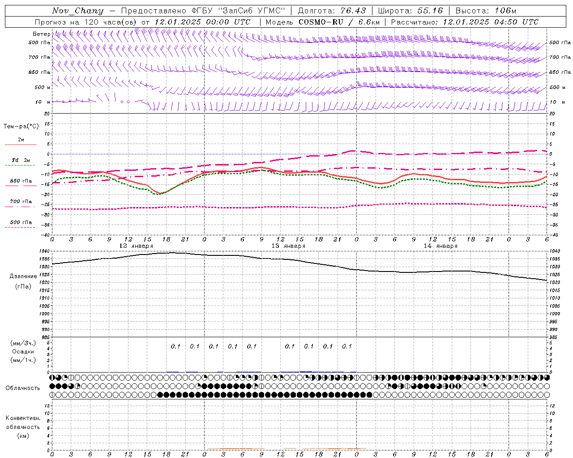Click the (мм/1ч.) precipitation unit label
Viewport: 573px width, 458px height.
tap(23, 360)
